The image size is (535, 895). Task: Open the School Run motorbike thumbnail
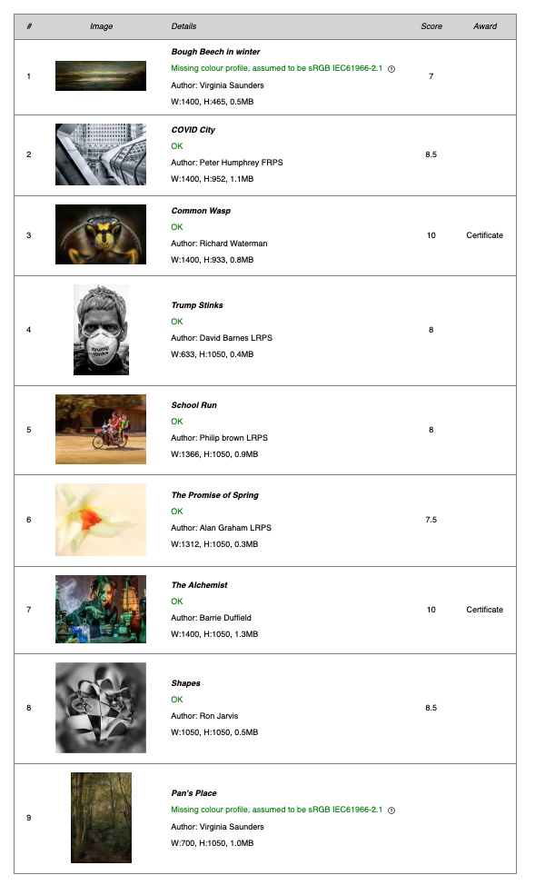coord(101,429)
